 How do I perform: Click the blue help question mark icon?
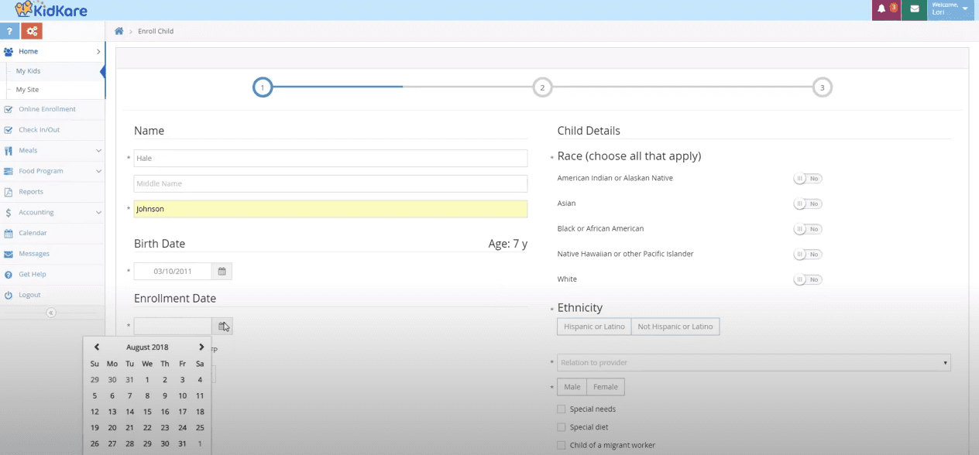[x=9, y=31]
